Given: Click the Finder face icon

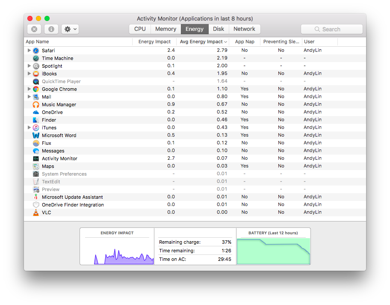Looking at the screenshot, I should point(36,120).
